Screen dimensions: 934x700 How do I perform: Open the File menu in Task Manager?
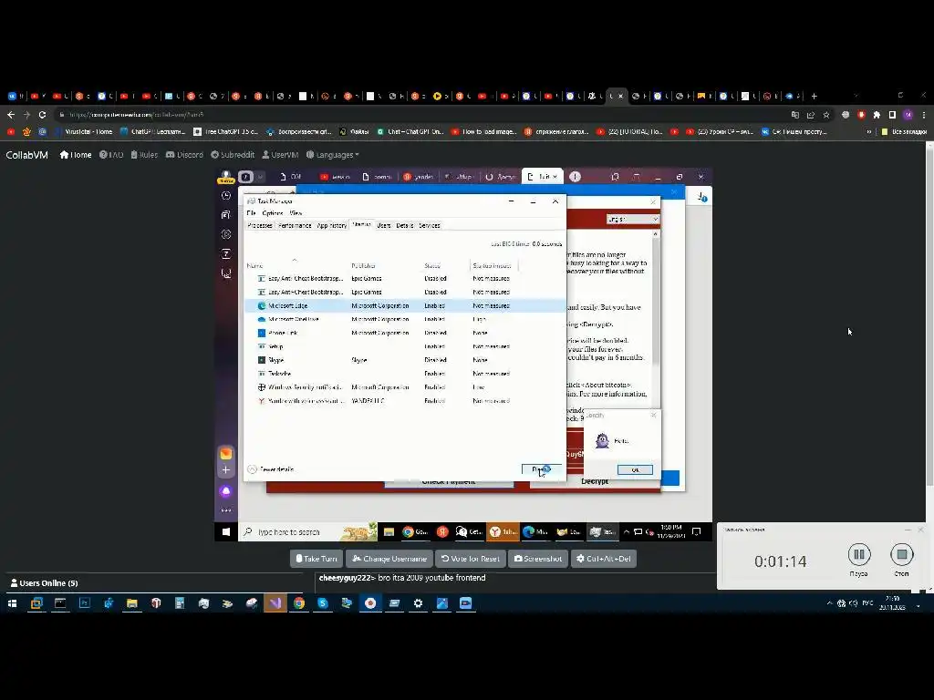(x=251, y=213)
